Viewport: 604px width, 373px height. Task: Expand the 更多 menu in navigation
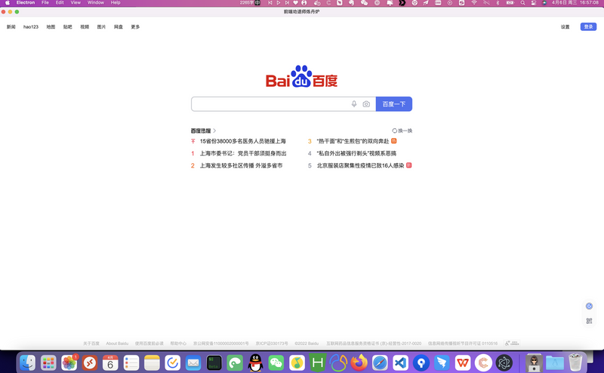(135, 27)
